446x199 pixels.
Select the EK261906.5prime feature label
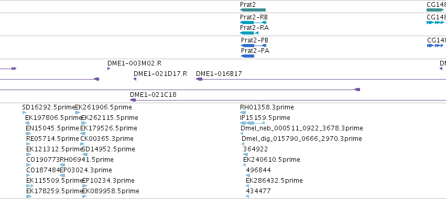point(104,107)
